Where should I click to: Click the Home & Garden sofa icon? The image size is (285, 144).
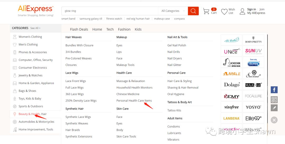tap(15, 83)
